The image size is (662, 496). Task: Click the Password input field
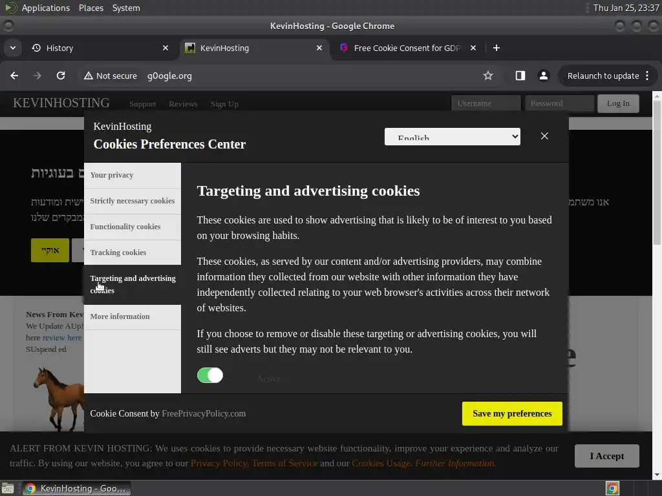[560, 103]
